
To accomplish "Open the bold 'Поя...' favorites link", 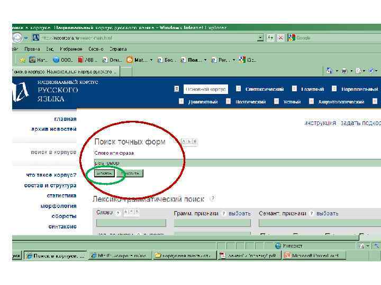I will tap(191, 60).
